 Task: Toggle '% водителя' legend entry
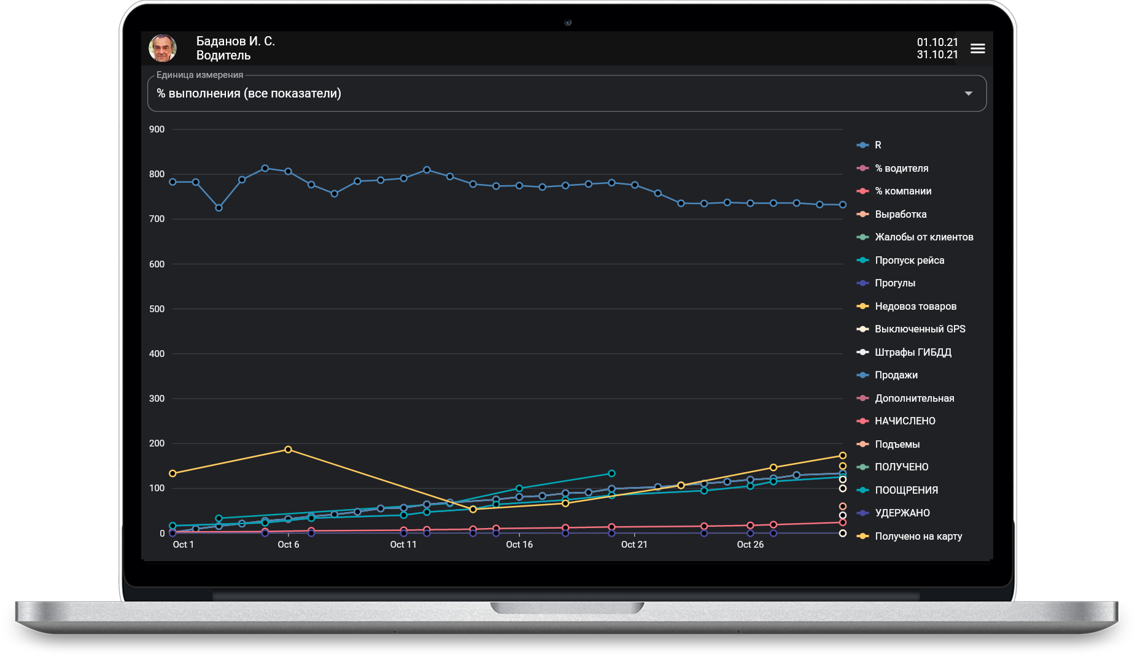[x=893, y=168]
